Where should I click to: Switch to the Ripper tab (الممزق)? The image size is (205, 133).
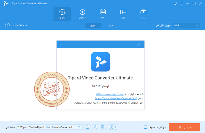82,14
